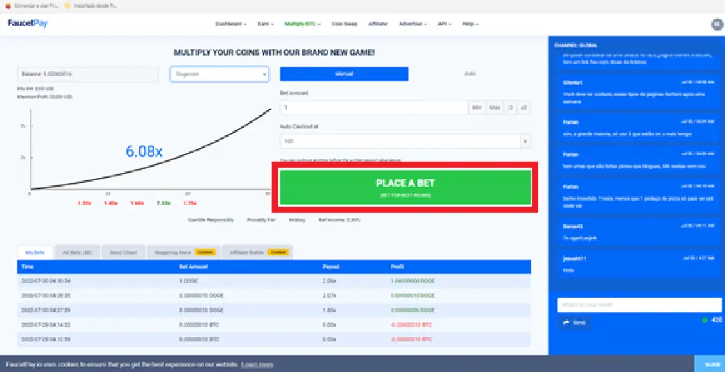Screen dimensions: 725x372
Task: Expand the Help menu
Action: point(470,24)
